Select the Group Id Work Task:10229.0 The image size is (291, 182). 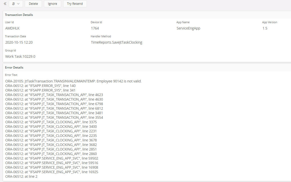tap(20, 56)
